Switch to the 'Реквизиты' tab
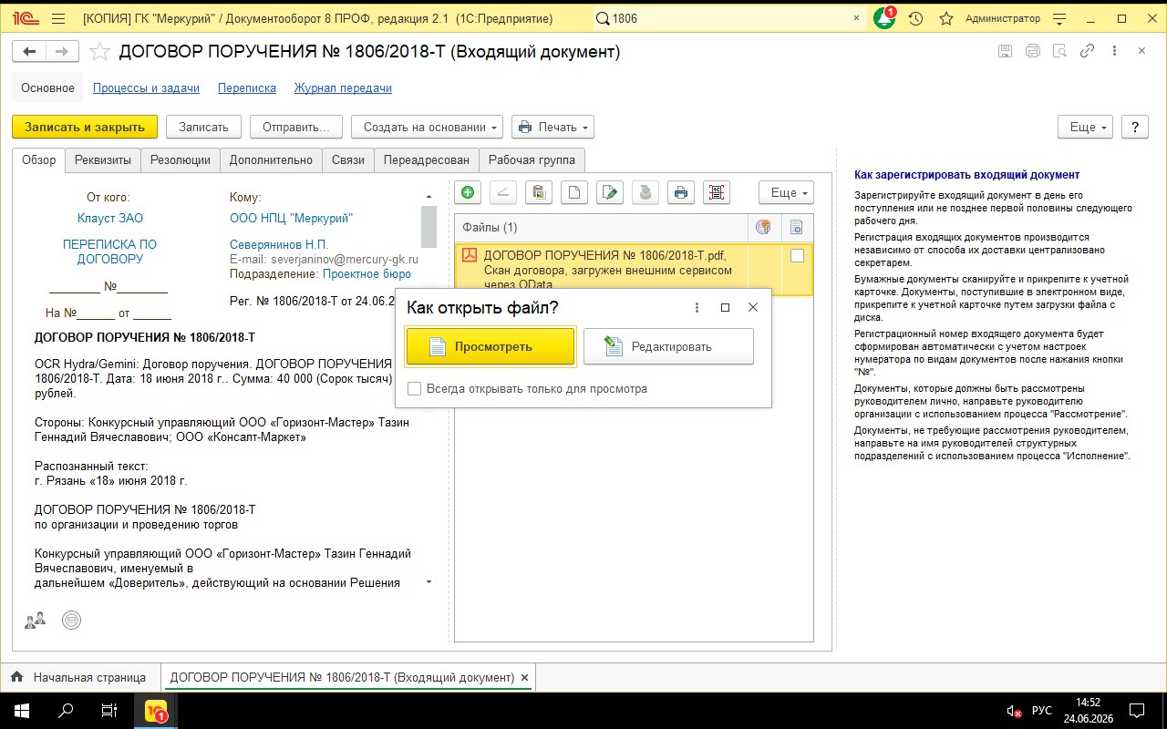Viewport: 1167px width, 729px height. 102,160
